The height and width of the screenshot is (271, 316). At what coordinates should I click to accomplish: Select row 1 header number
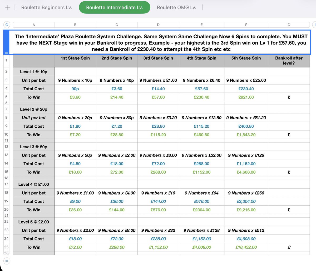pos(6,60)
